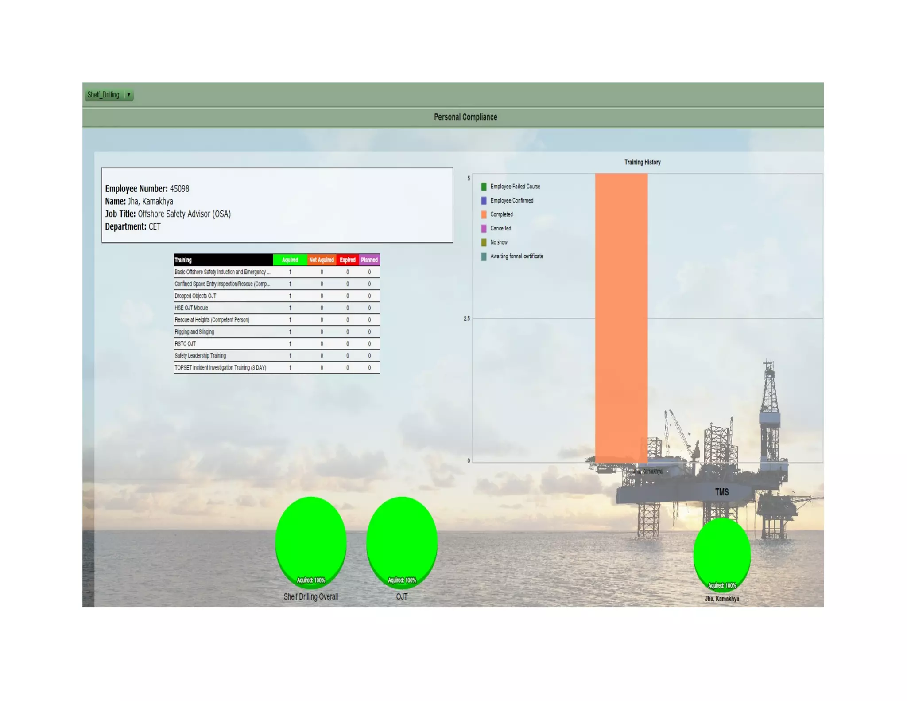
Task: Click the Shelf_Drilling dropdown arrow
Action: 129,95
